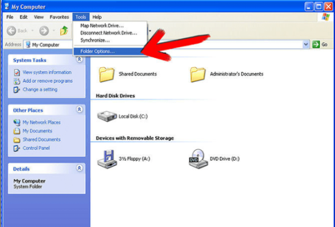Choose Synchronize from the Tools menu
Screen dimensions: 335x227
click(x=110, y=40)
